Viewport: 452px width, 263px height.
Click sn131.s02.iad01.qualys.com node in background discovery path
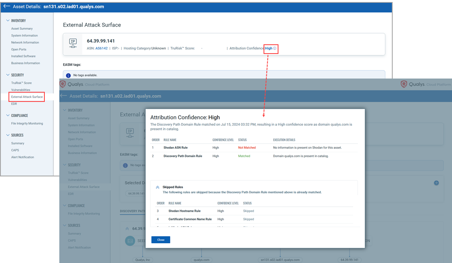pyautogui.click(x=280, y=260)
